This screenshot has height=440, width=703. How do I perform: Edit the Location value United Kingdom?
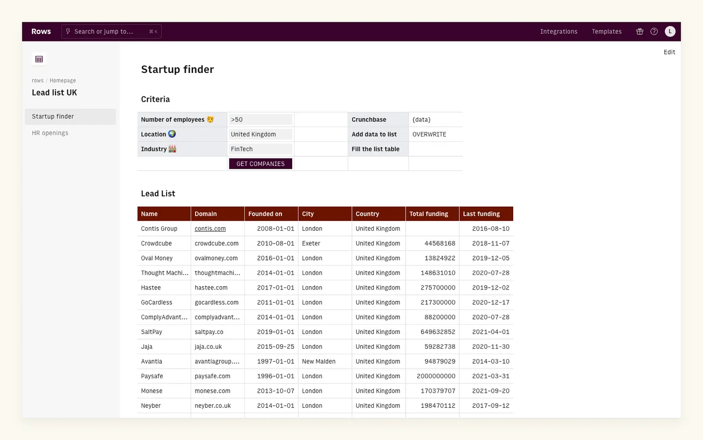(261, 134)
